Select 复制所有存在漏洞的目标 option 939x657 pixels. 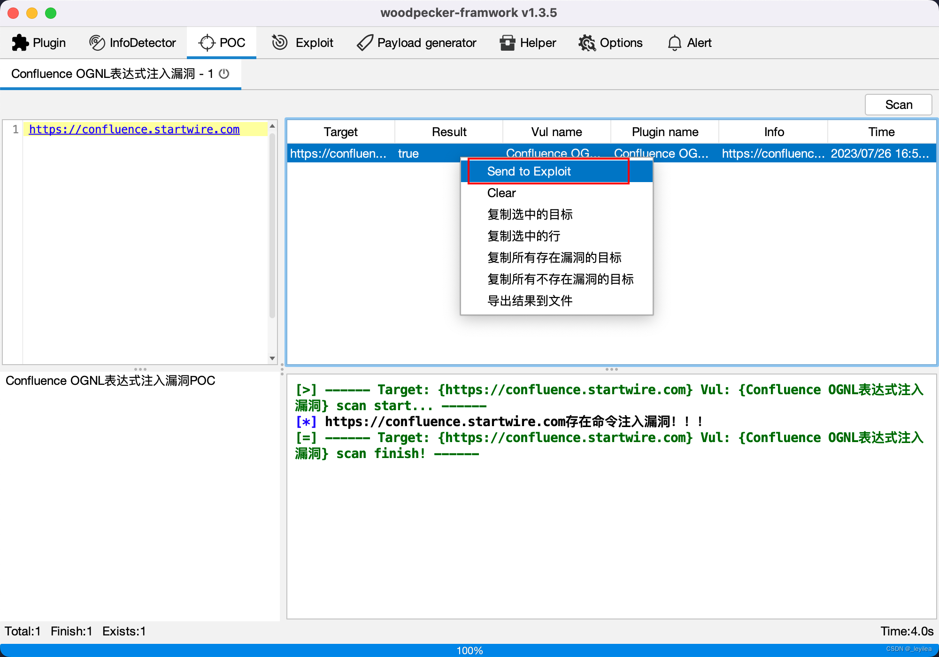point(554,257)
